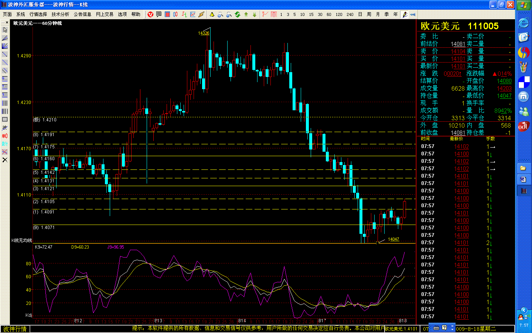Switch chart to 60-minute period
The image size is (532, 333).
(x=329, y=14)
